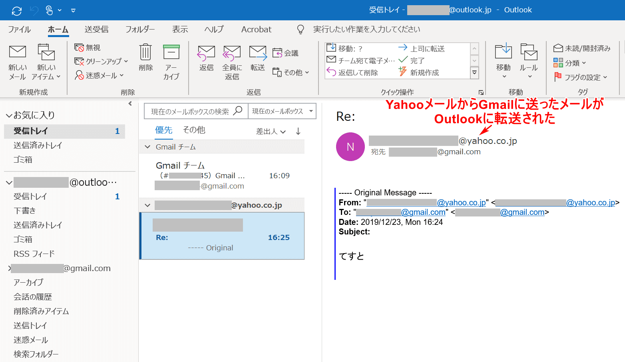Collapse the folder pane arrow
625x362 pixels.
pyautogui.click(x=130, y=104)
